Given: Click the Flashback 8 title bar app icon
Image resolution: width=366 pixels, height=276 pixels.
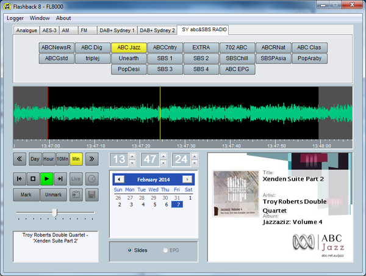Looking at the screenshot, I should (7, 7).
